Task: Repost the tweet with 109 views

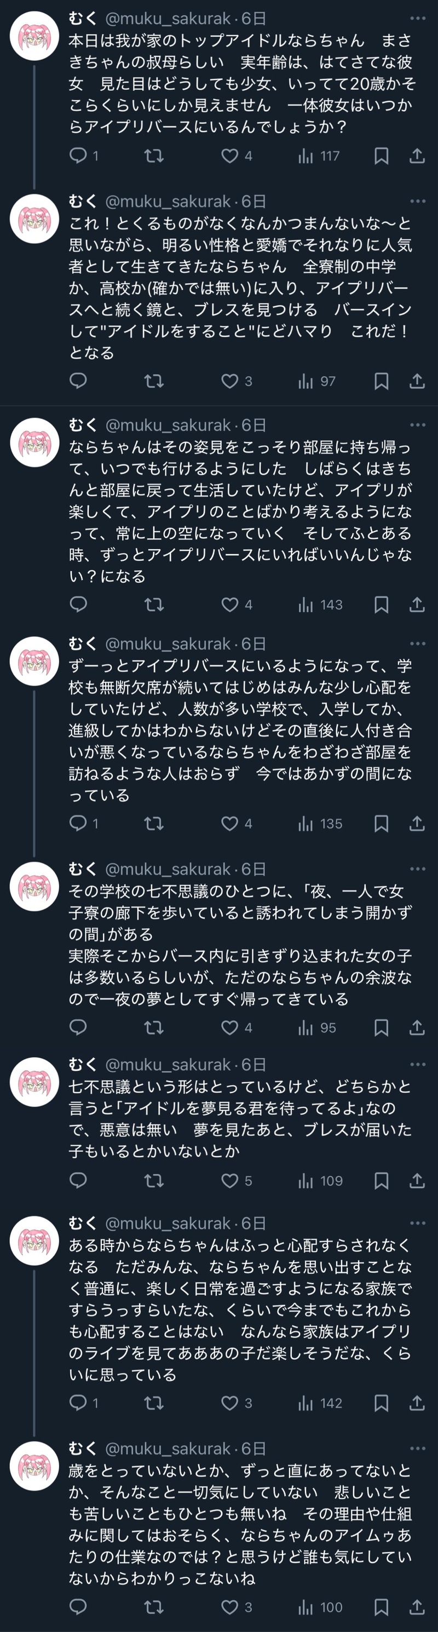Action: 154,1181
